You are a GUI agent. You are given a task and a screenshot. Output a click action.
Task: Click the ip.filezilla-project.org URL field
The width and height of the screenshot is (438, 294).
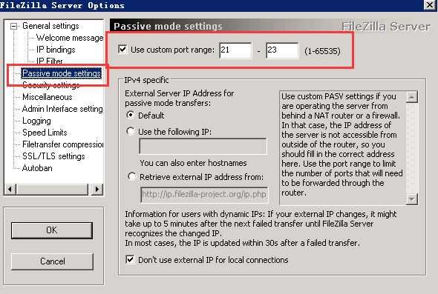[x=204, y=195]
